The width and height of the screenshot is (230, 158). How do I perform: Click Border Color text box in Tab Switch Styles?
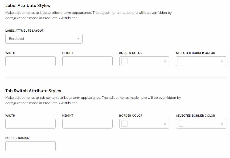tap(145, 124)
